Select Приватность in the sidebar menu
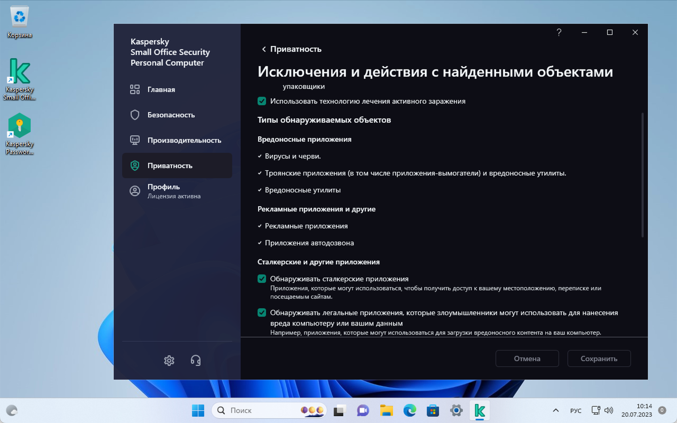 177,166
